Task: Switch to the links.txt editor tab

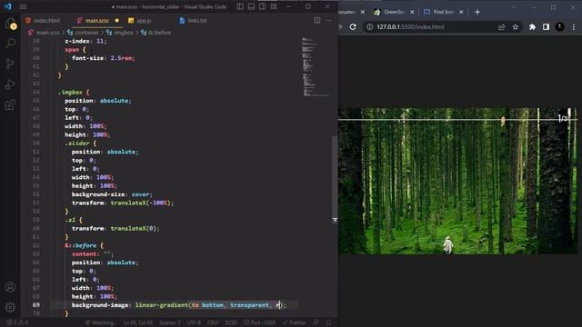Action: tap(193, 20)
